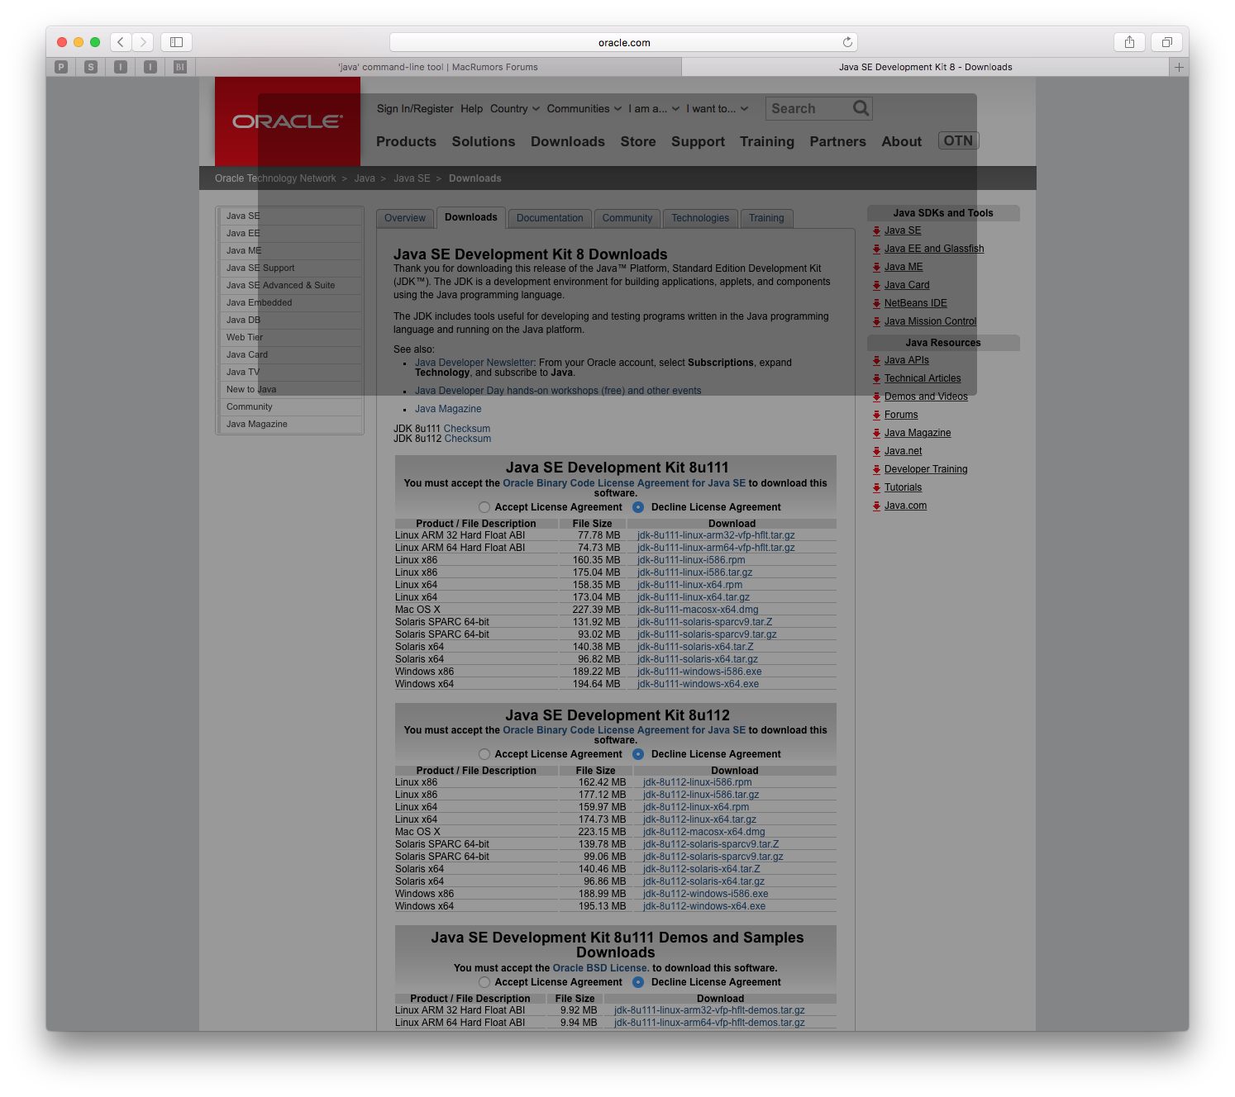This screenshot has width=1235, height=1097.
Task: Decline License Agreement for JDK 8u112
Action: [x=638, y=754]
